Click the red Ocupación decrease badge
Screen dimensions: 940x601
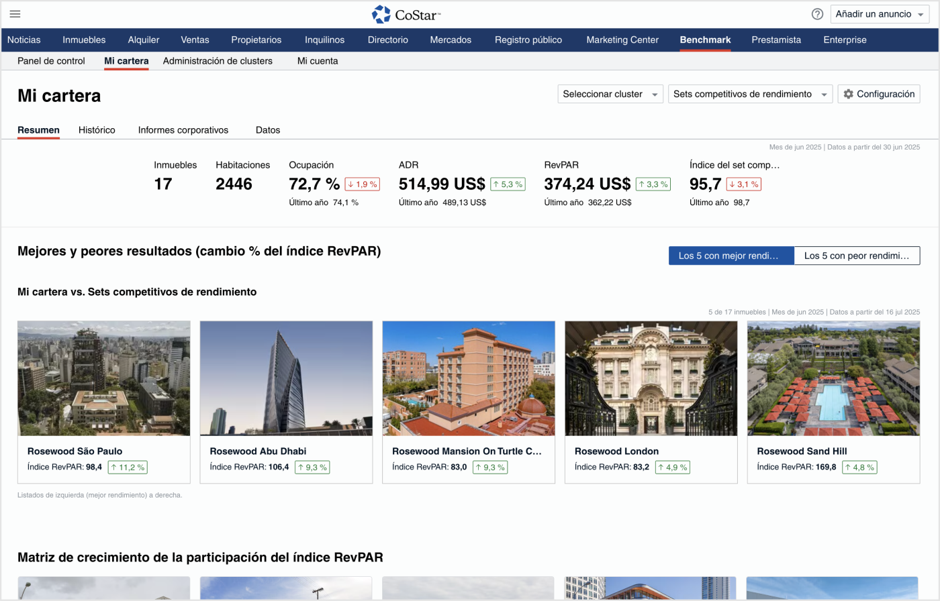click(362, 184)
